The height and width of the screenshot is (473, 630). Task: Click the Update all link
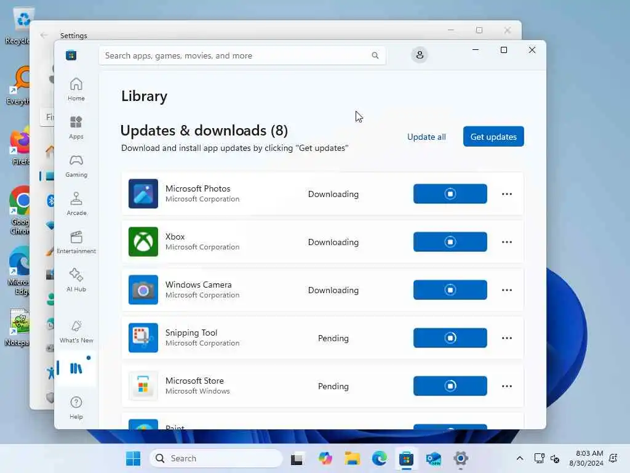426,137
